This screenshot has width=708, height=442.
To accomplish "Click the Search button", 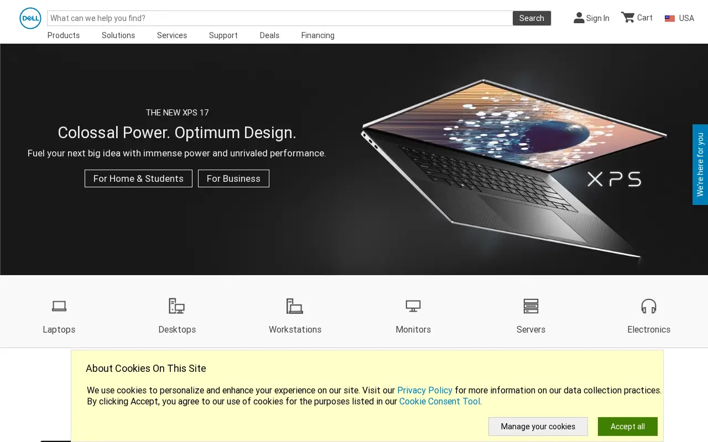I will (x=532, y=18).
